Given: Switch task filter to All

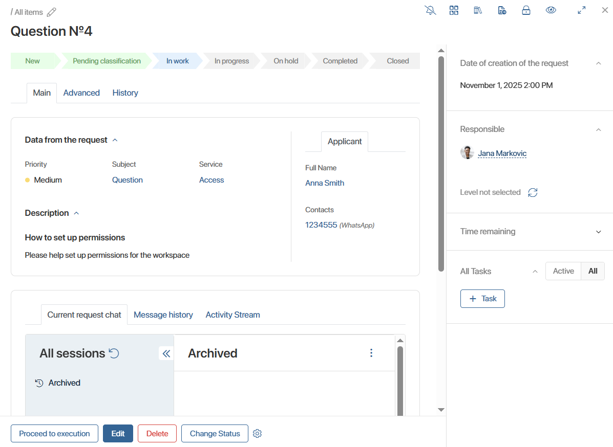Looking at the screenshot, I should click(x=593, y=271).
